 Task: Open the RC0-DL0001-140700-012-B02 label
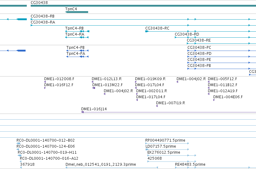tap(45, 140)
